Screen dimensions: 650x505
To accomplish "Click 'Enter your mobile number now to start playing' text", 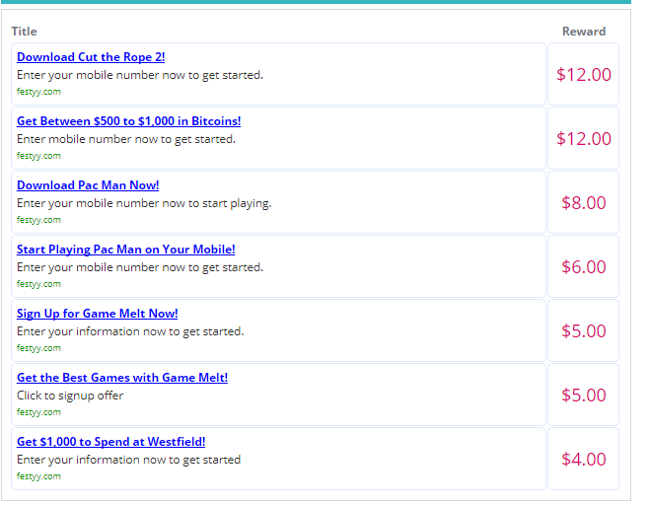I will pyautogui.click(x=143, y=203).
